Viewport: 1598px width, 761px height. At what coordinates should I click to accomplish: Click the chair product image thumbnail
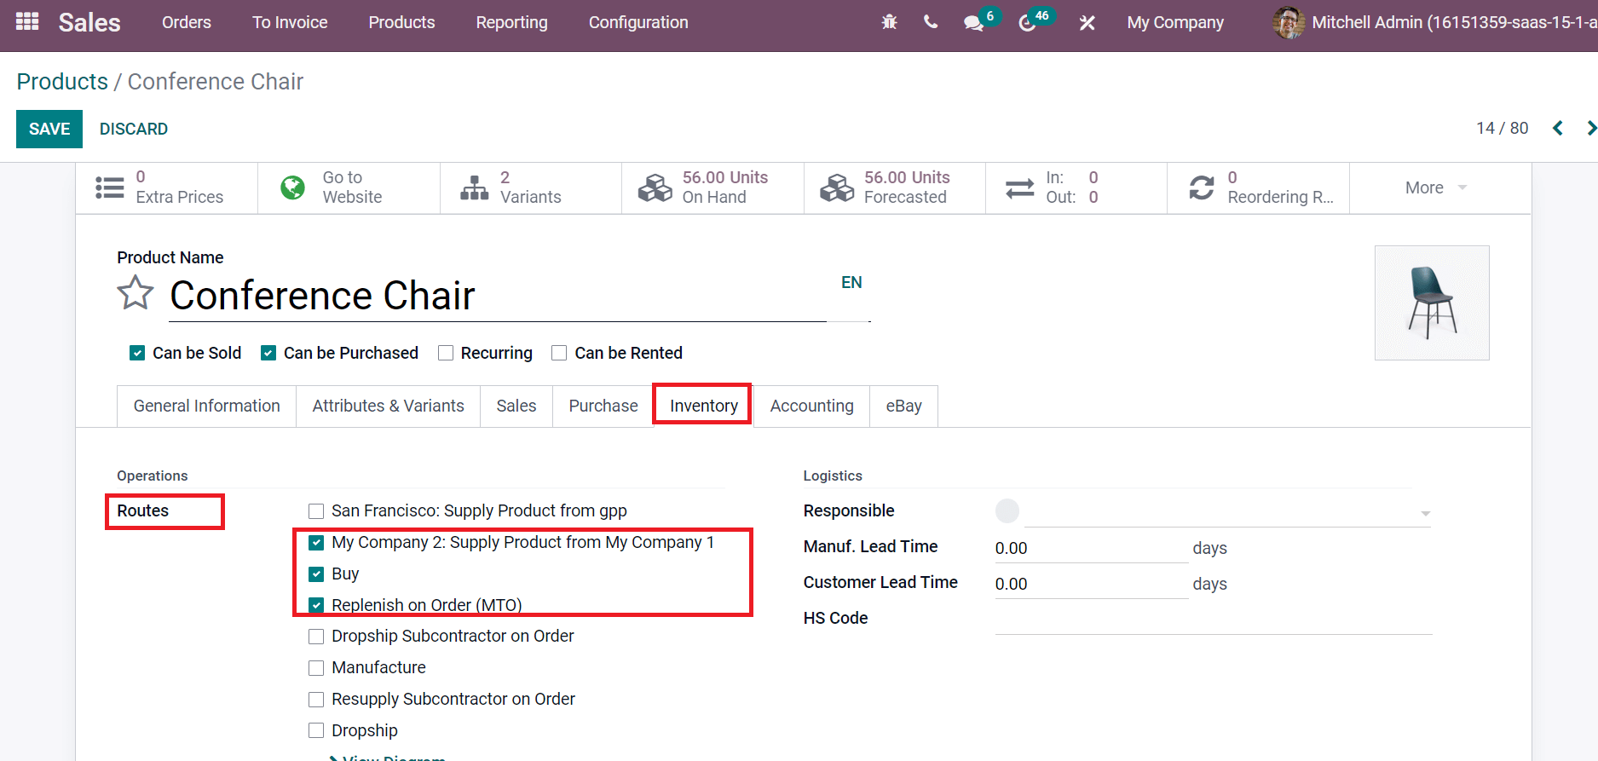click(1432, 303)
